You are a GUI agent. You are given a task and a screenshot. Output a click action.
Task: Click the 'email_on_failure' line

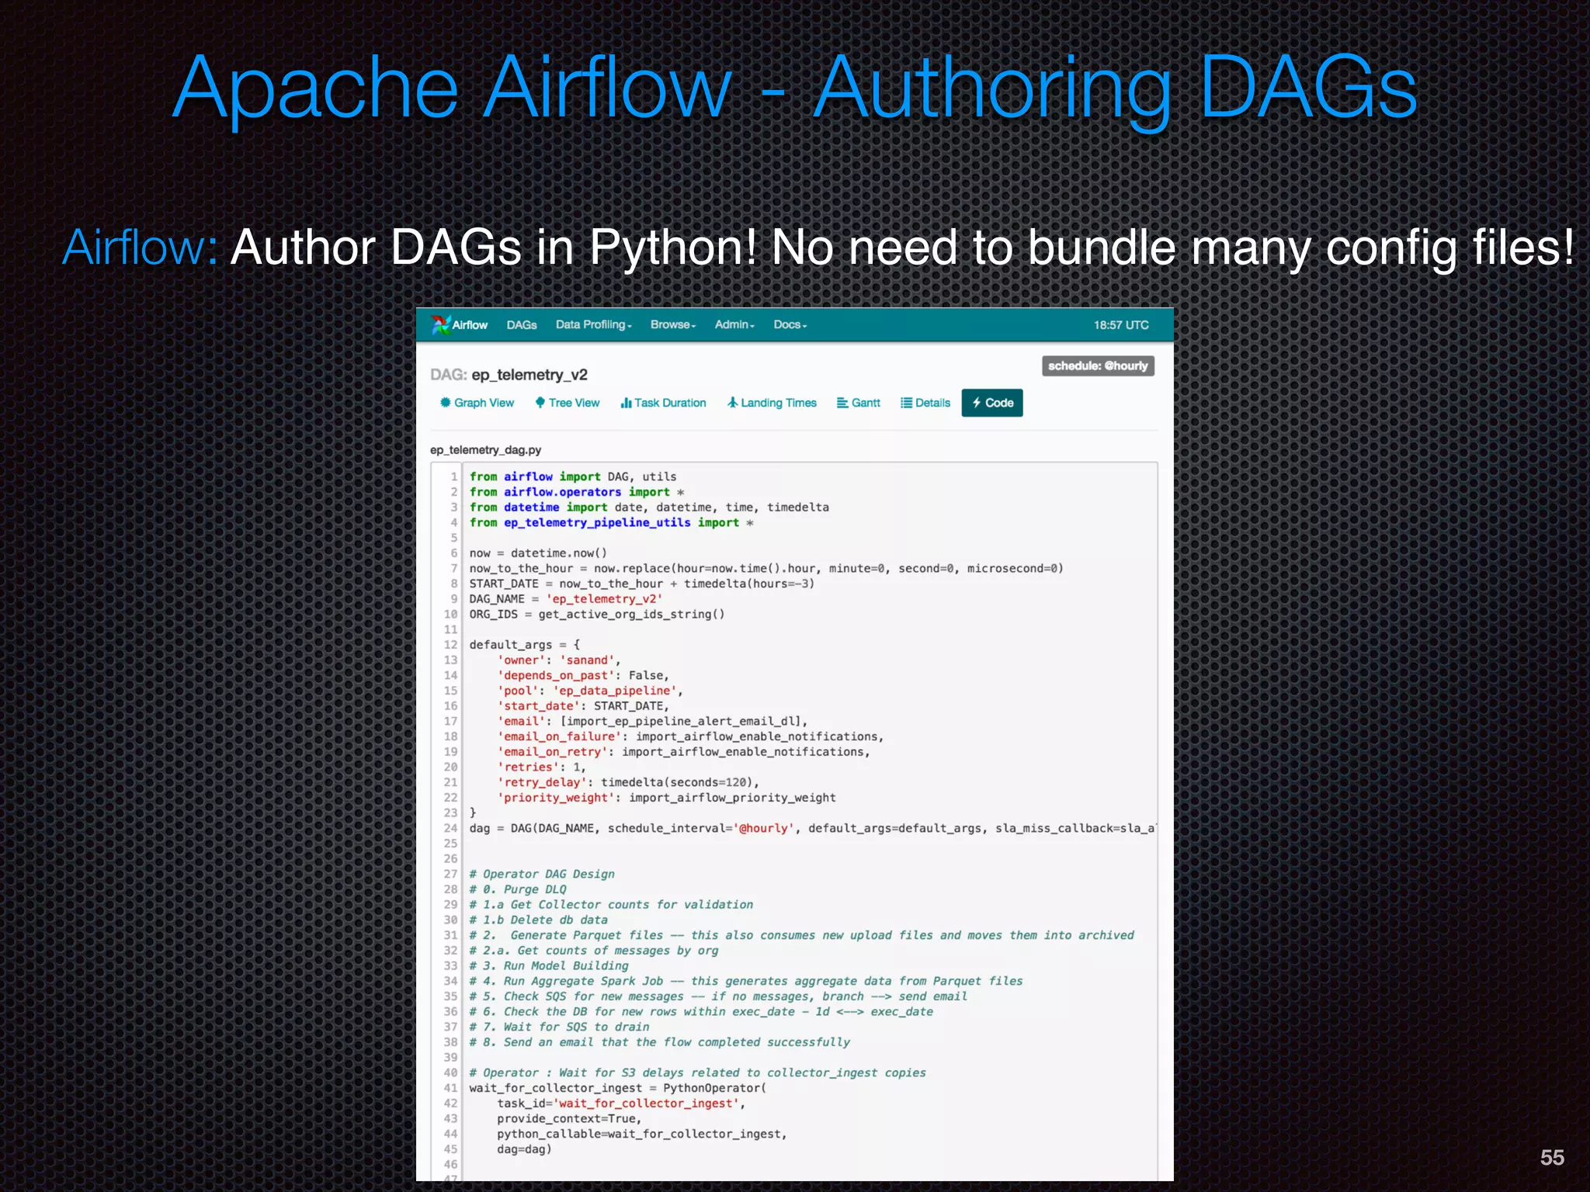click(x=691, y=736)
